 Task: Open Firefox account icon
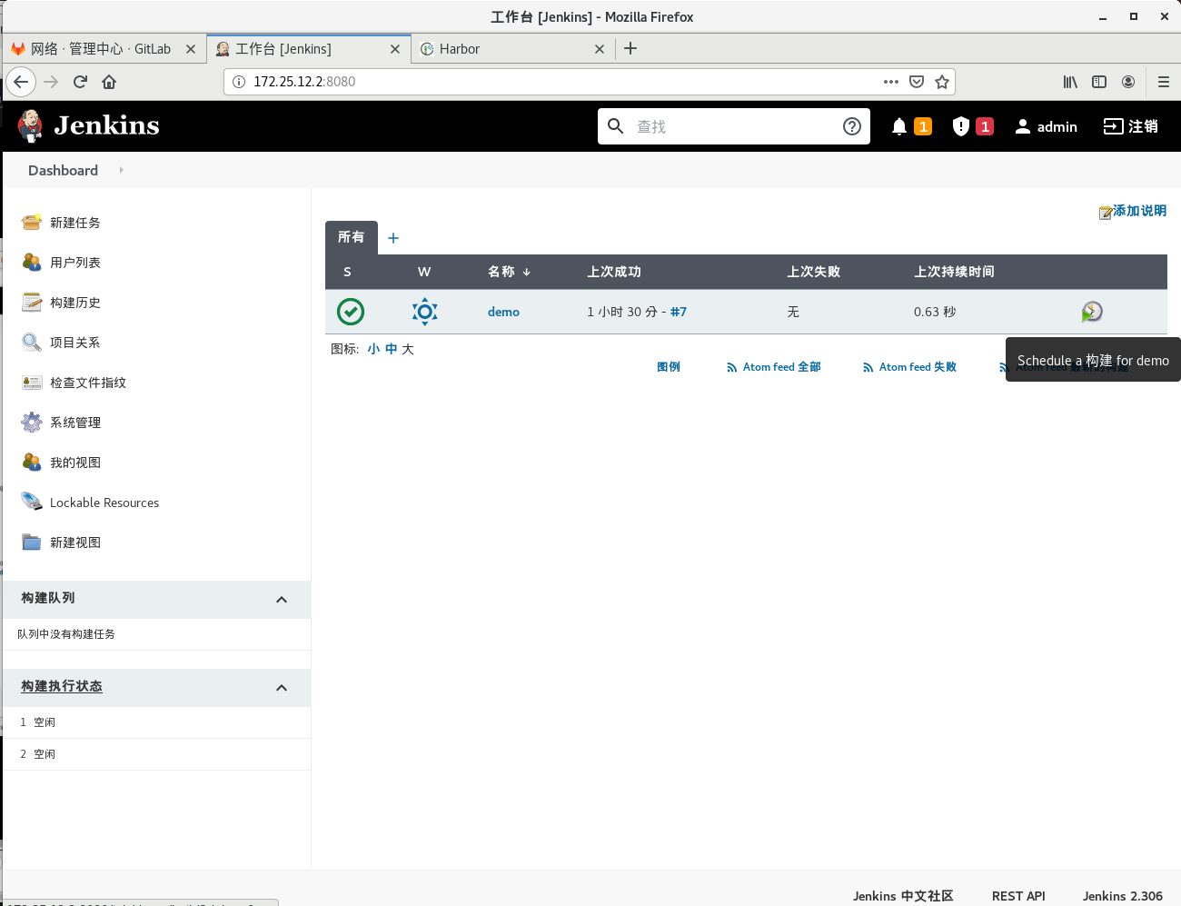1128,82
